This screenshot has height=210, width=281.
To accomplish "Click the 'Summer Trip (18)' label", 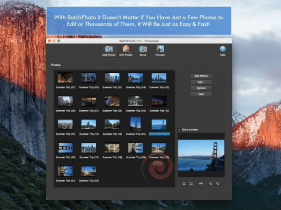I will (112, 157).
